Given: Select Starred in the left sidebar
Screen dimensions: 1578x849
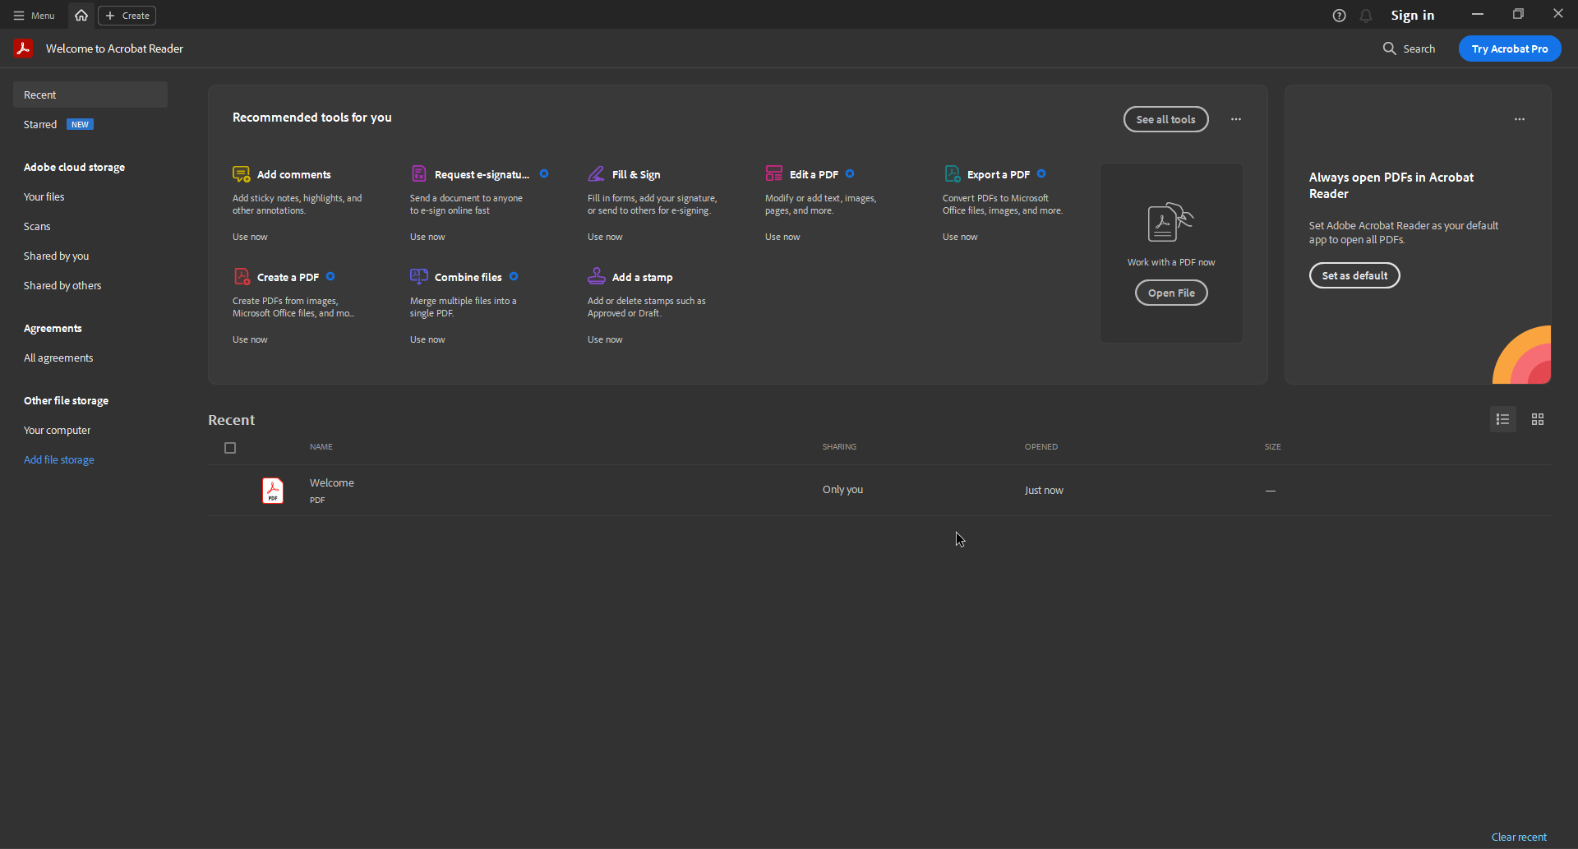Looking at the screenshot, I should coord(40,125).
